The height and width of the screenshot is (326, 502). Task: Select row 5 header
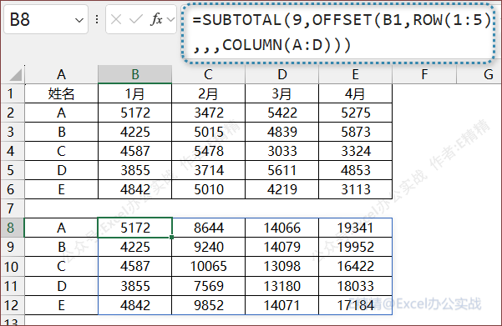pos(13,170)
